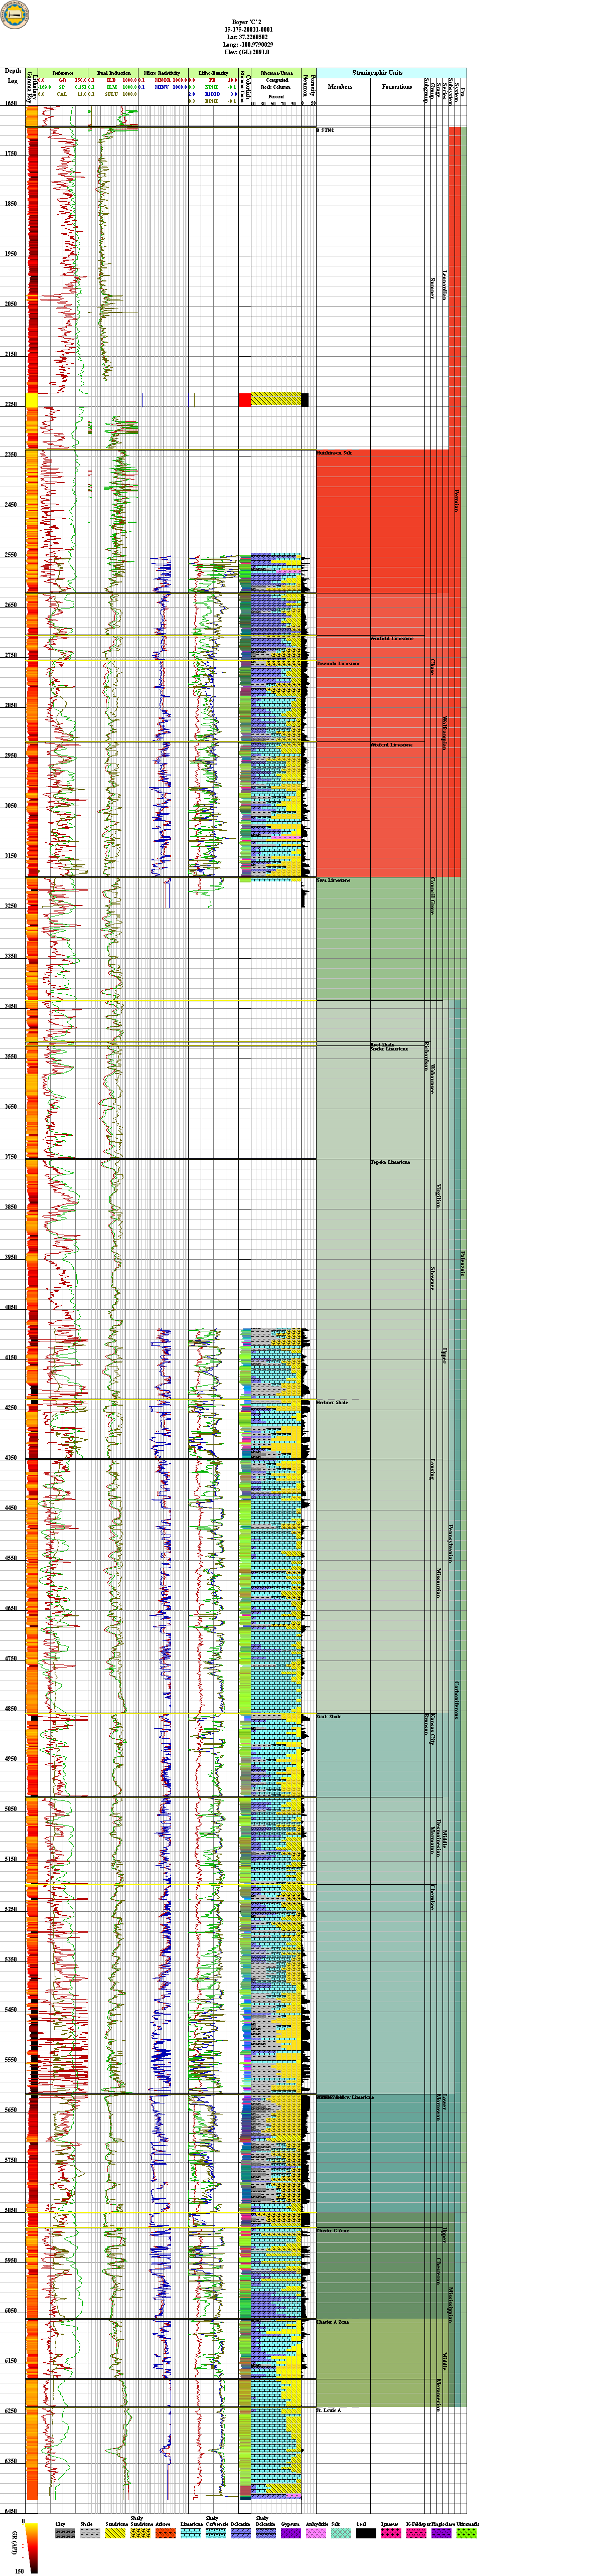Select the Micro Resistivity track header
The image size is (592, 2576).
pos(162,73)
